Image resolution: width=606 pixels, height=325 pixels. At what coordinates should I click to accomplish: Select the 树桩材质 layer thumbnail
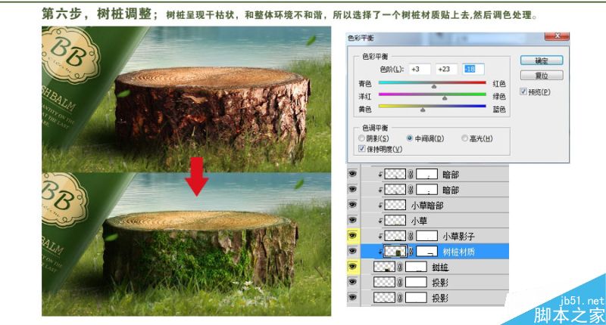395,252
